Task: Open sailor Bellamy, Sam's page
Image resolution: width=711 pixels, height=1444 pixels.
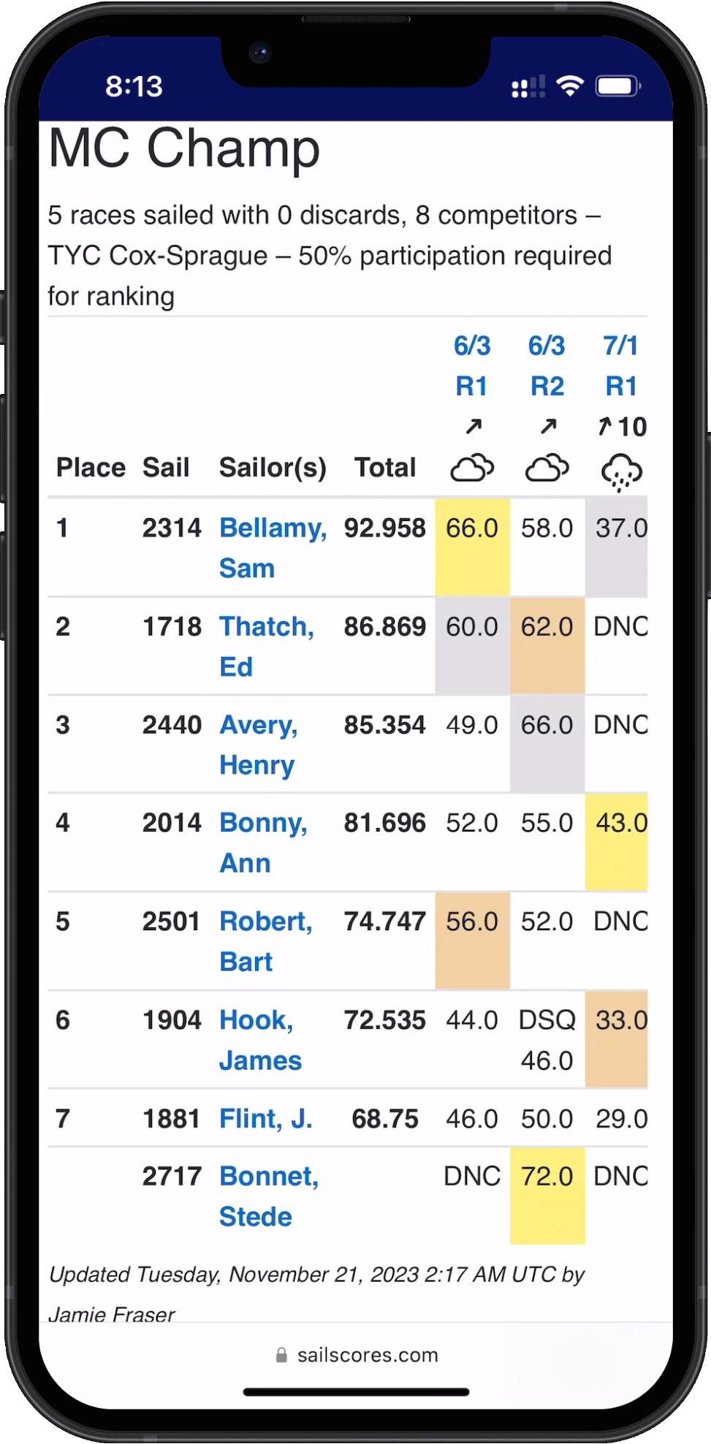Action: (x=272, y=547)
